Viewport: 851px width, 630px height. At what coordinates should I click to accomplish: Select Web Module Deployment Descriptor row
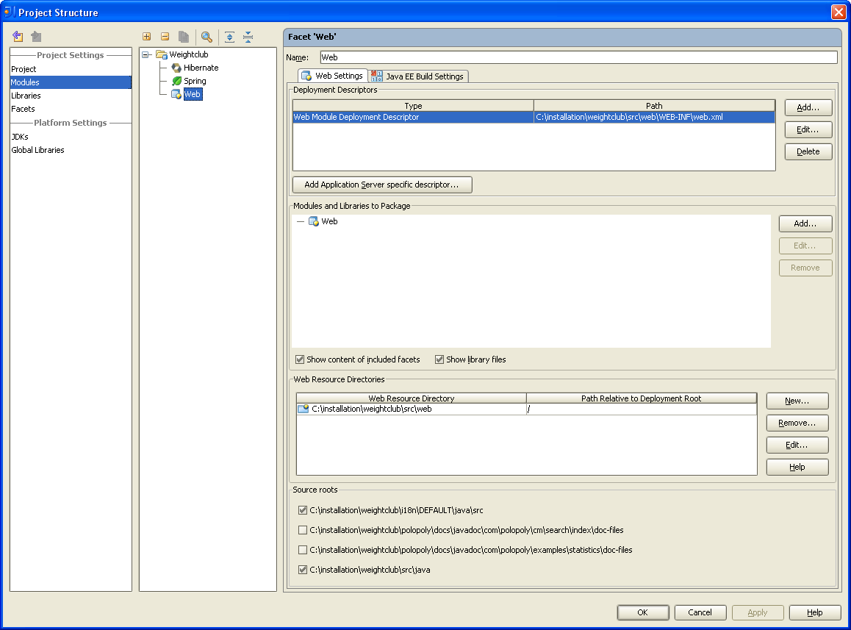tap(534, 117)
